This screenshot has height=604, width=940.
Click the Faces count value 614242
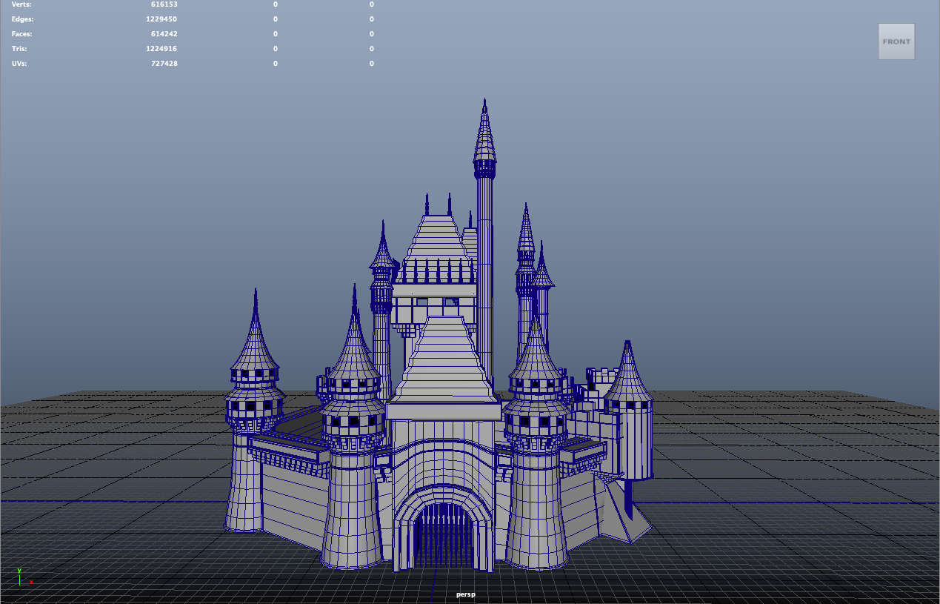pos(164,34)
